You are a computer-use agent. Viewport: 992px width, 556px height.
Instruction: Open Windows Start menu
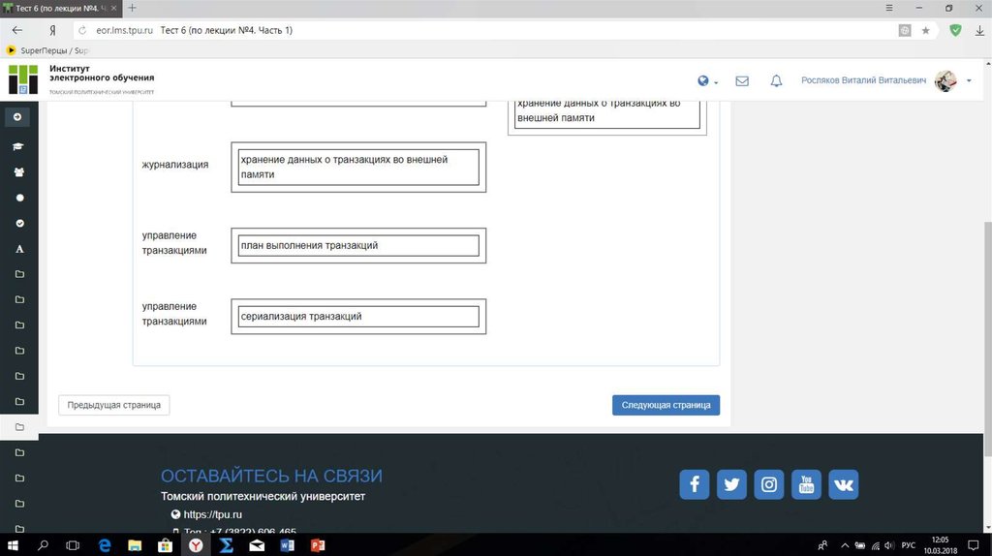(13, 545)
